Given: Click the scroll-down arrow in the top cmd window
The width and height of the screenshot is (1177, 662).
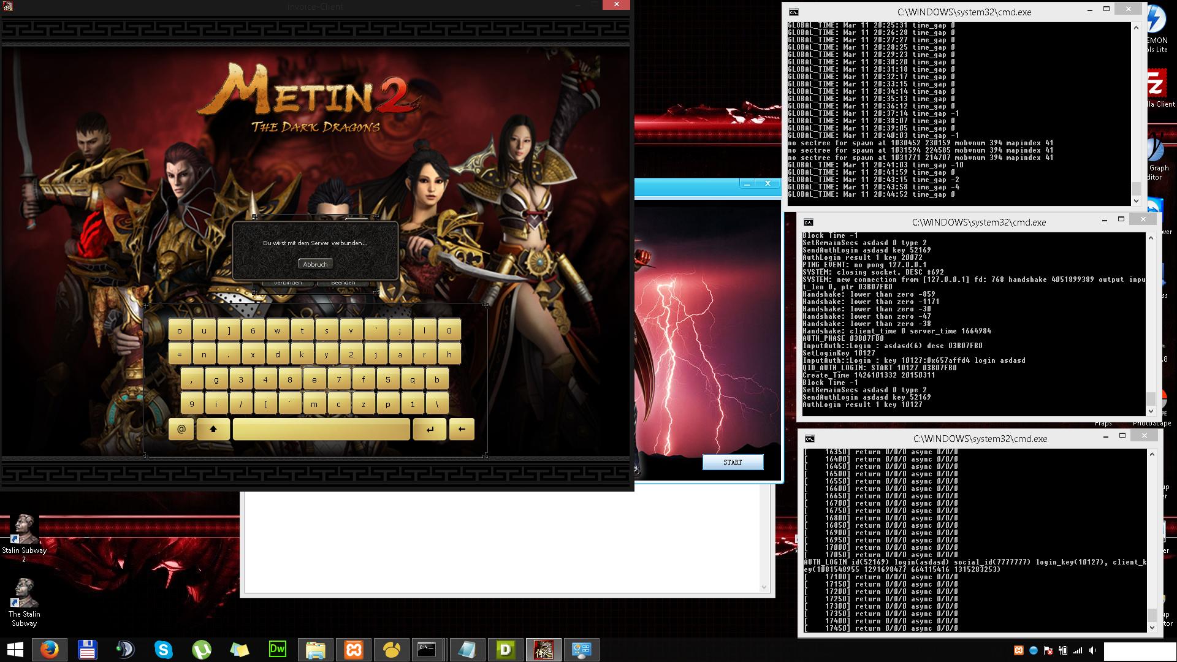Looking at the screenshot, I should (1136, 201).
